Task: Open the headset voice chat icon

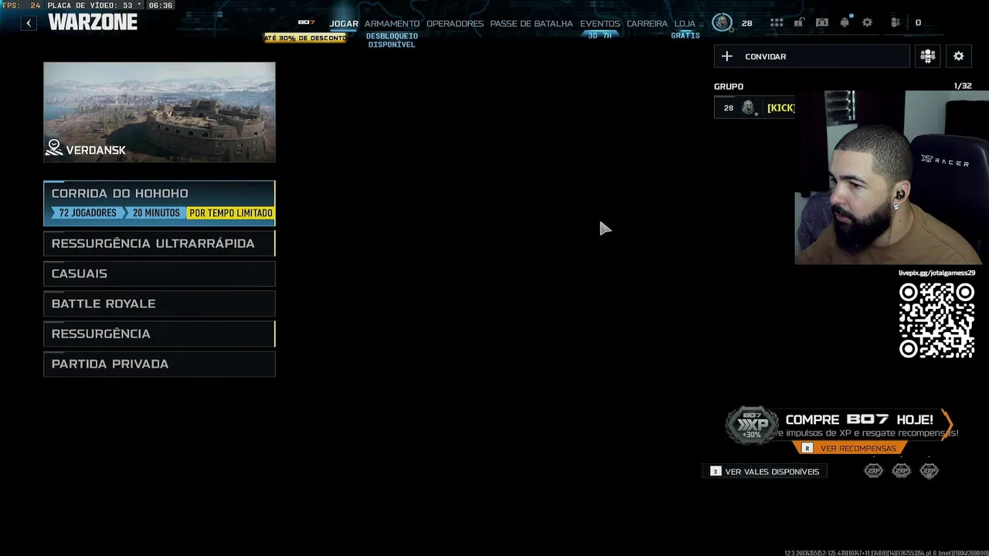Action: coord(822,23)
